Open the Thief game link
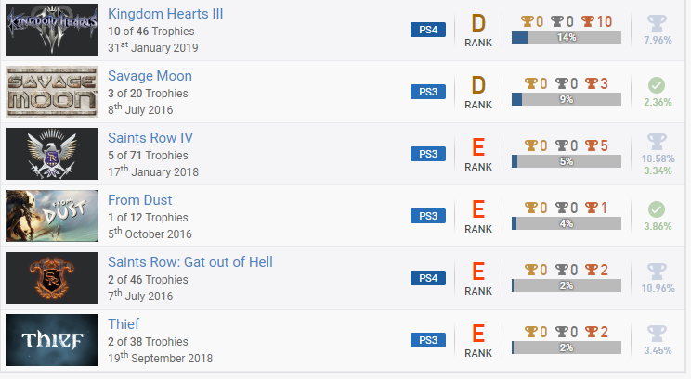The image size is (691, 379). pyautogui.click(x=125, y=324)
